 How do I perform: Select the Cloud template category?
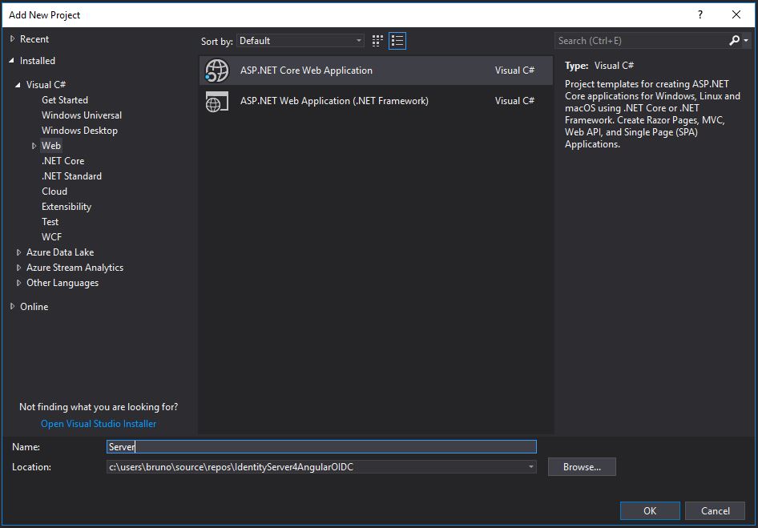point(54,191)
